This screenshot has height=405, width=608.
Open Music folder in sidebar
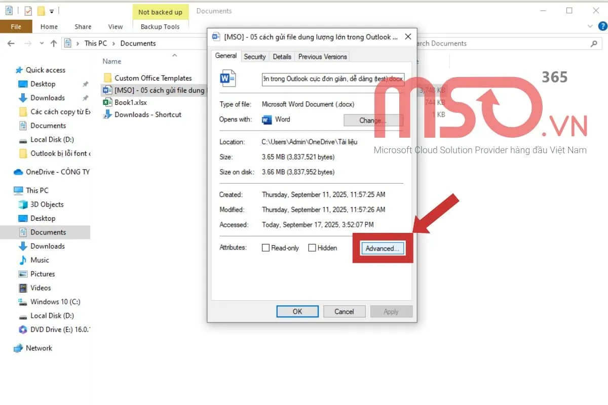pyautogui.click(x=40, y=260)
